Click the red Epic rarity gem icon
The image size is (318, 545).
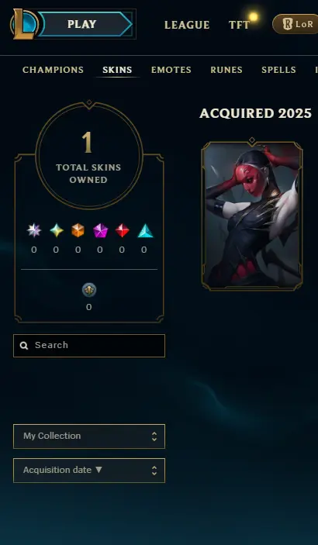[x=122, y=230]
